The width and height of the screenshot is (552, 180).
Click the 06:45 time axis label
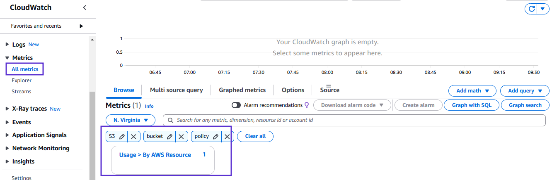(x=155, y=72)
